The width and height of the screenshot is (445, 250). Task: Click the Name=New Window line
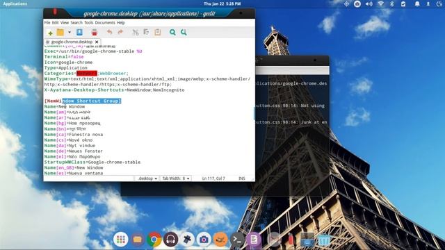65,106
